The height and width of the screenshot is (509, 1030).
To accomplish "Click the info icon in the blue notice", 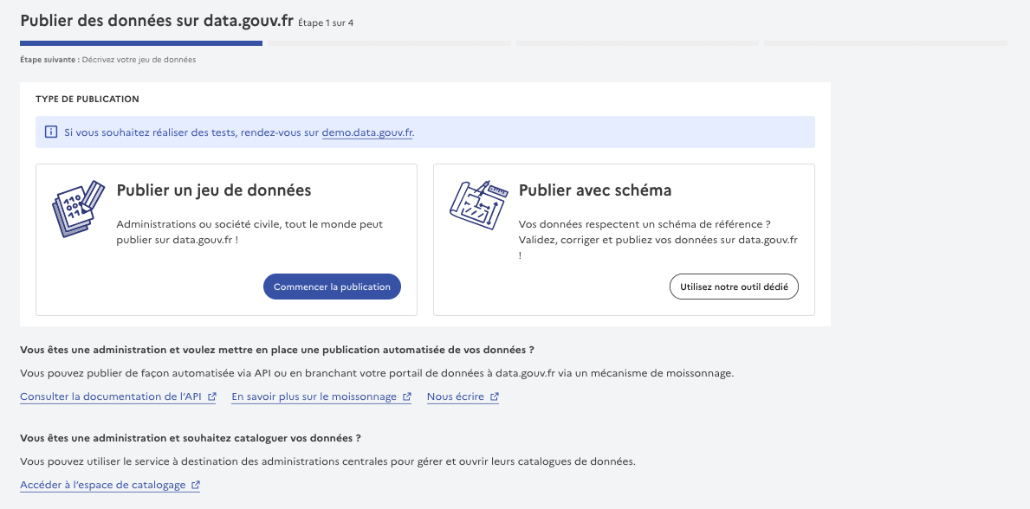I will 51,132.
